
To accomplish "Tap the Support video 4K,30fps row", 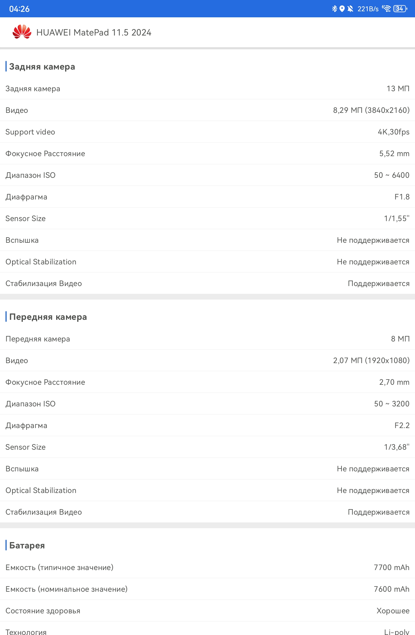I will 207,132.
